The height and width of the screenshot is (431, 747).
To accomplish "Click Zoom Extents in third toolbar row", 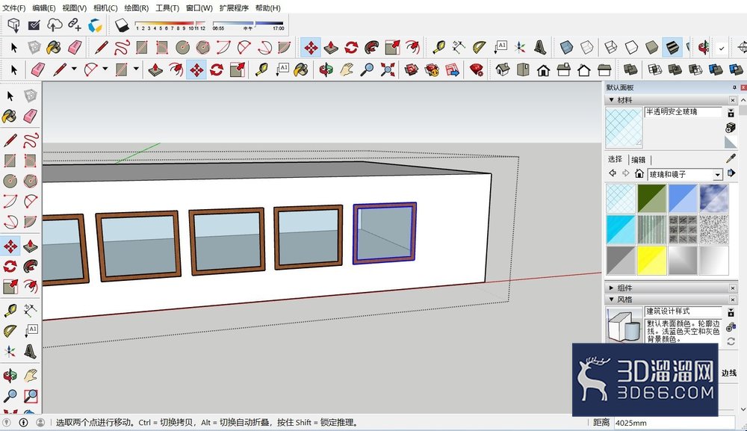I will [x=388, y=70].
